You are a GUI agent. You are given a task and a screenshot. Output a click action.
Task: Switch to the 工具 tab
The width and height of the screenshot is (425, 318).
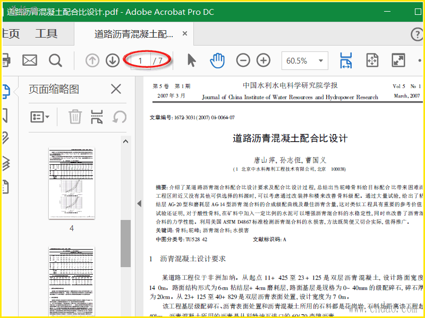coord(46,34)
